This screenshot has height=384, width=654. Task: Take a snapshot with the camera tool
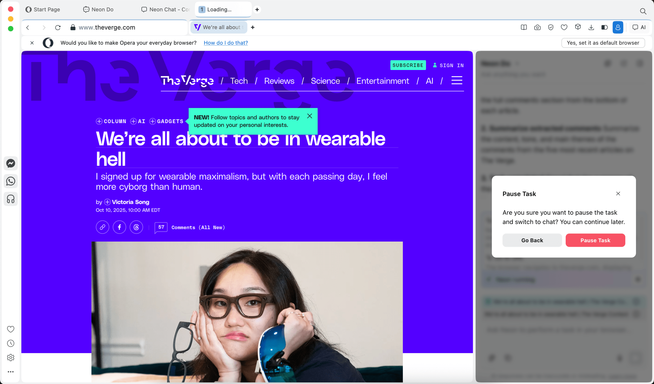coord(537,27)
